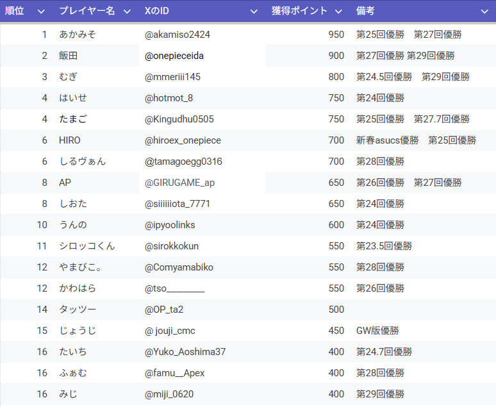The width and height of the screenshot is (496, 407).
Task: Click the 備考 header label
Action: coord(365,11)
